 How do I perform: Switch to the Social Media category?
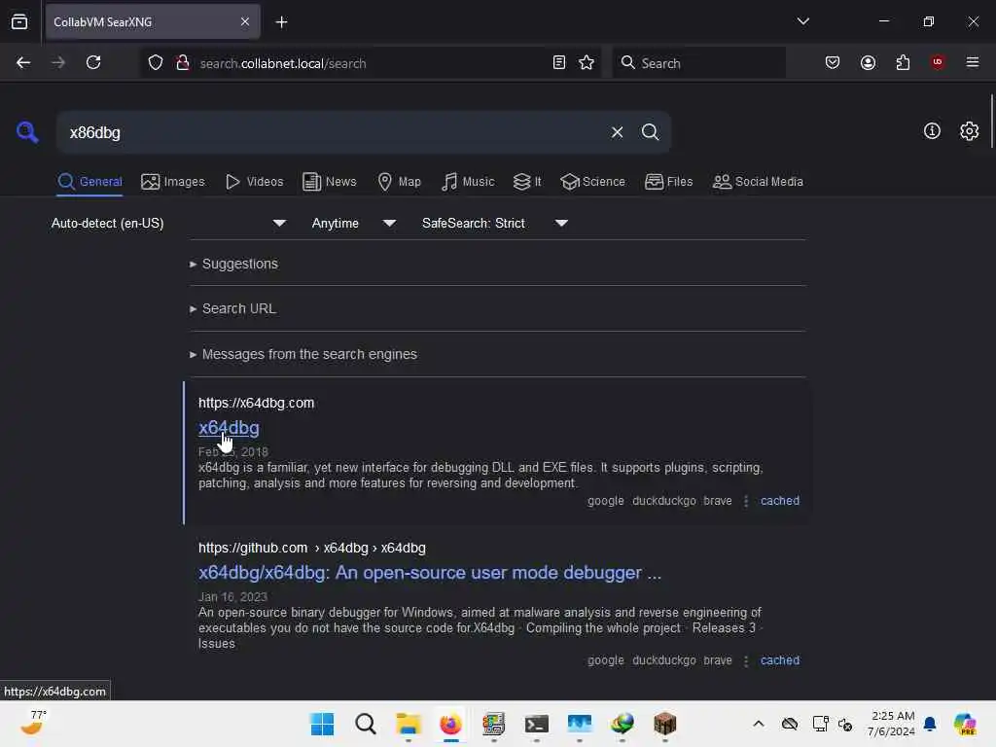tap(758, 182)
